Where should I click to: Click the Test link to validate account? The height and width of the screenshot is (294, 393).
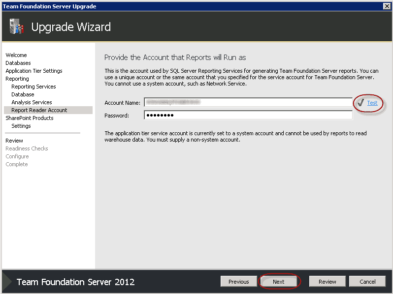372,103
